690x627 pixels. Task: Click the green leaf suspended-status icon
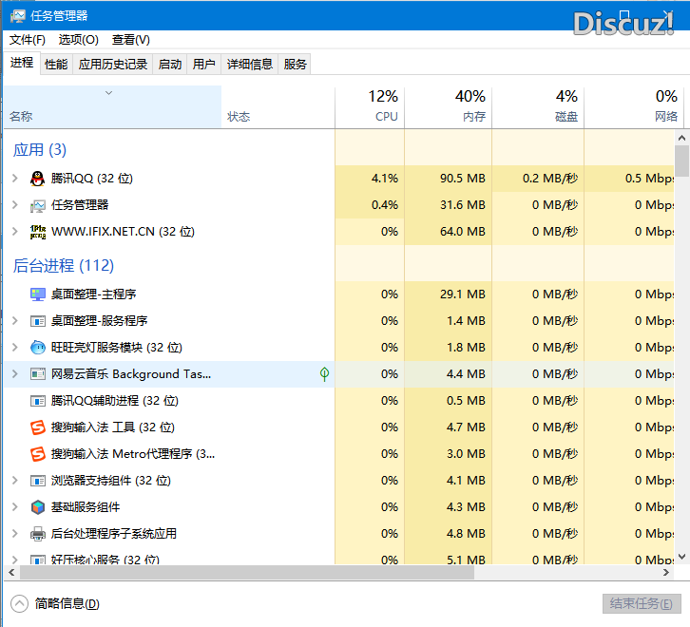coord(324,374)
